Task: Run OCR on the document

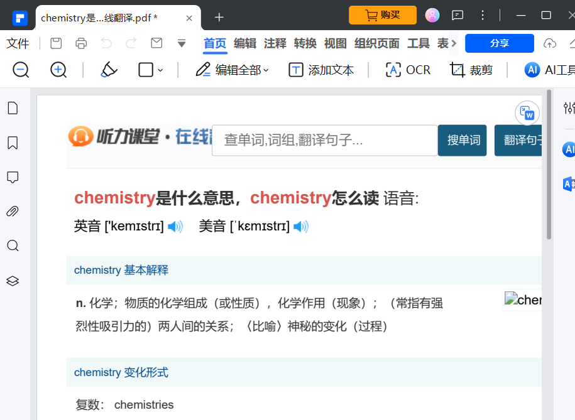Action: (407, 70)
